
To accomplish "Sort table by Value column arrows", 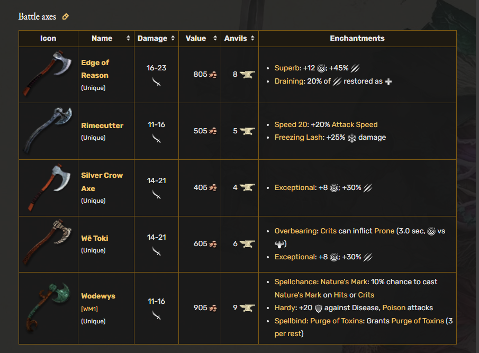I will pos(215,38).
